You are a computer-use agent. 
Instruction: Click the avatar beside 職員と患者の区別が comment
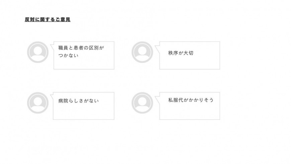(x=38, y=52)
